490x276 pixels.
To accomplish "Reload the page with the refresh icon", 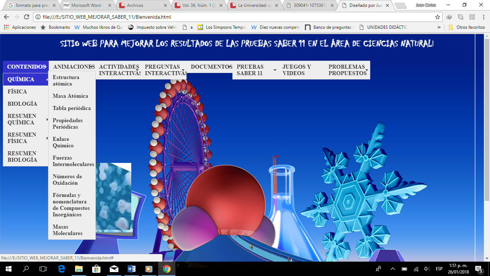I will click(x=26, y=17).
